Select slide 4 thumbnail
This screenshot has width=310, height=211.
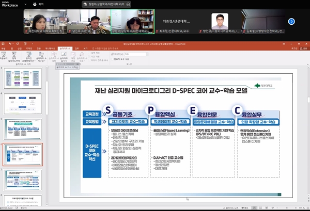[x=23, y=104]
